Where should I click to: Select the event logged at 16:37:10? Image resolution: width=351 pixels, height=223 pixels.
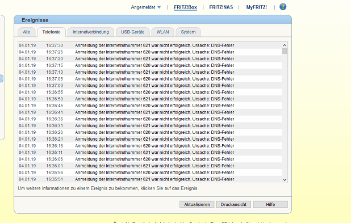tap(150, 72)
